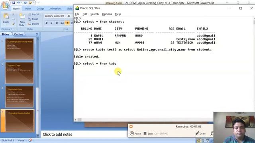Image resolution: width=255 pixels, height=143 pixels.
Task: Select the 'Restricted Copy' slide thumbnail
Action: (20, 97)
